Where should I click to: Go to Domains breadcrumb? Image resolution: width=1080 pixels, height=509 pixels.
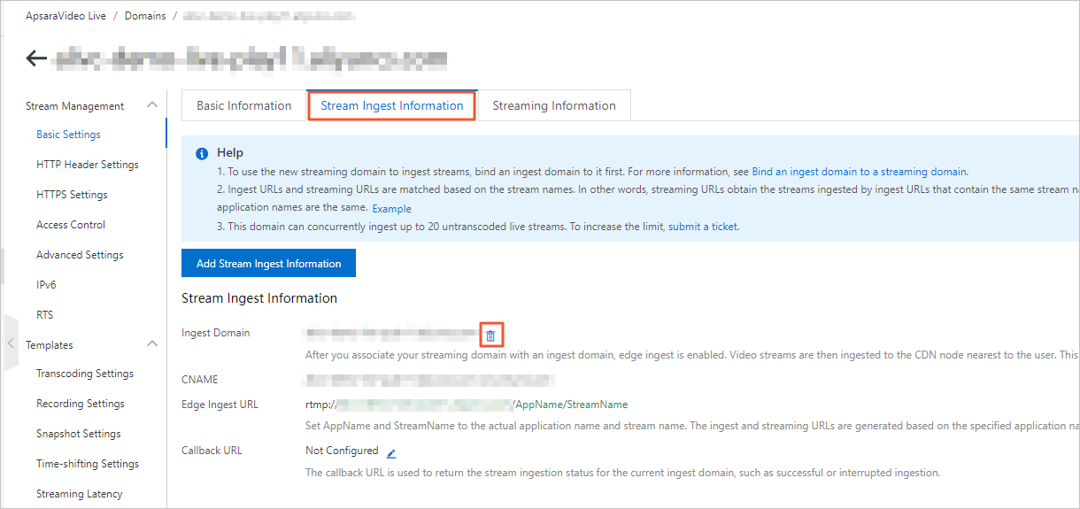(145, 16)
